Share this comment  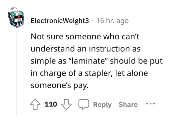point(128,104)
